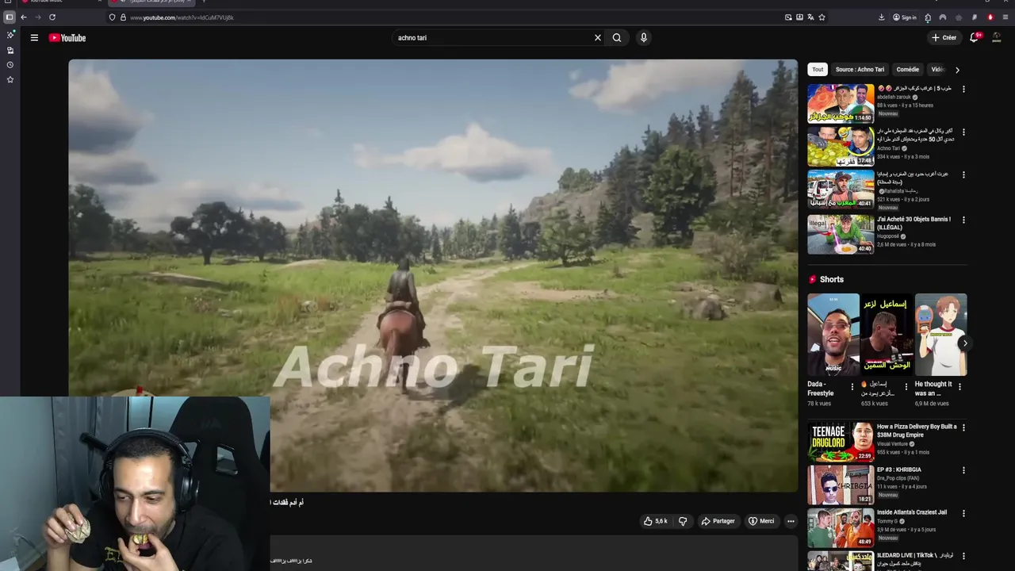Open the YouTube guide hamburger menu
Image resolution: width=1015 pixels, height=571 pixels.
[x=34, y=37]
